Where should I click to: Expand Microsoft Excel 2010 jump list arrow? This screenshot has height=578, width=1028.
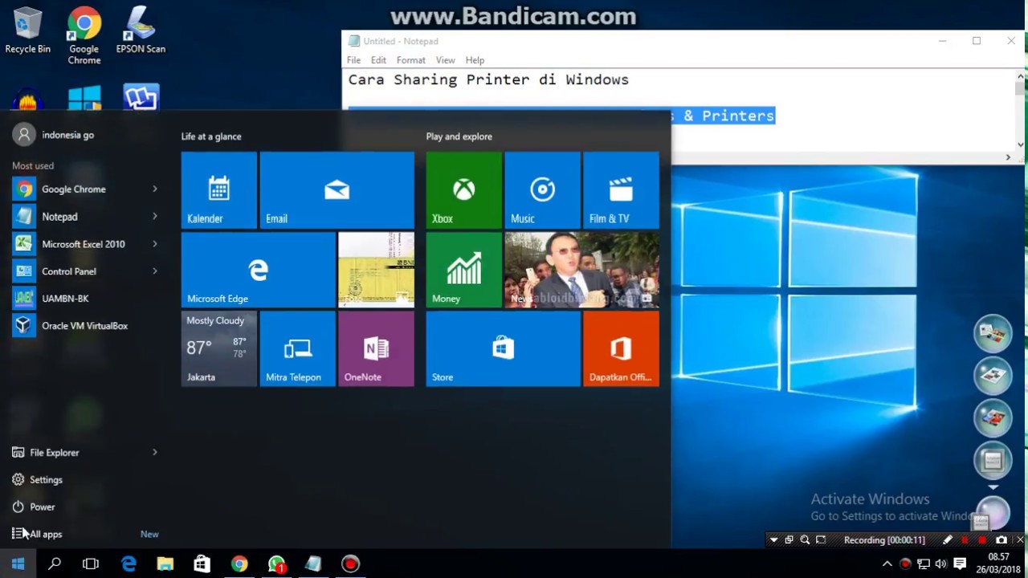pyautogui.click(x=155, y=244)
